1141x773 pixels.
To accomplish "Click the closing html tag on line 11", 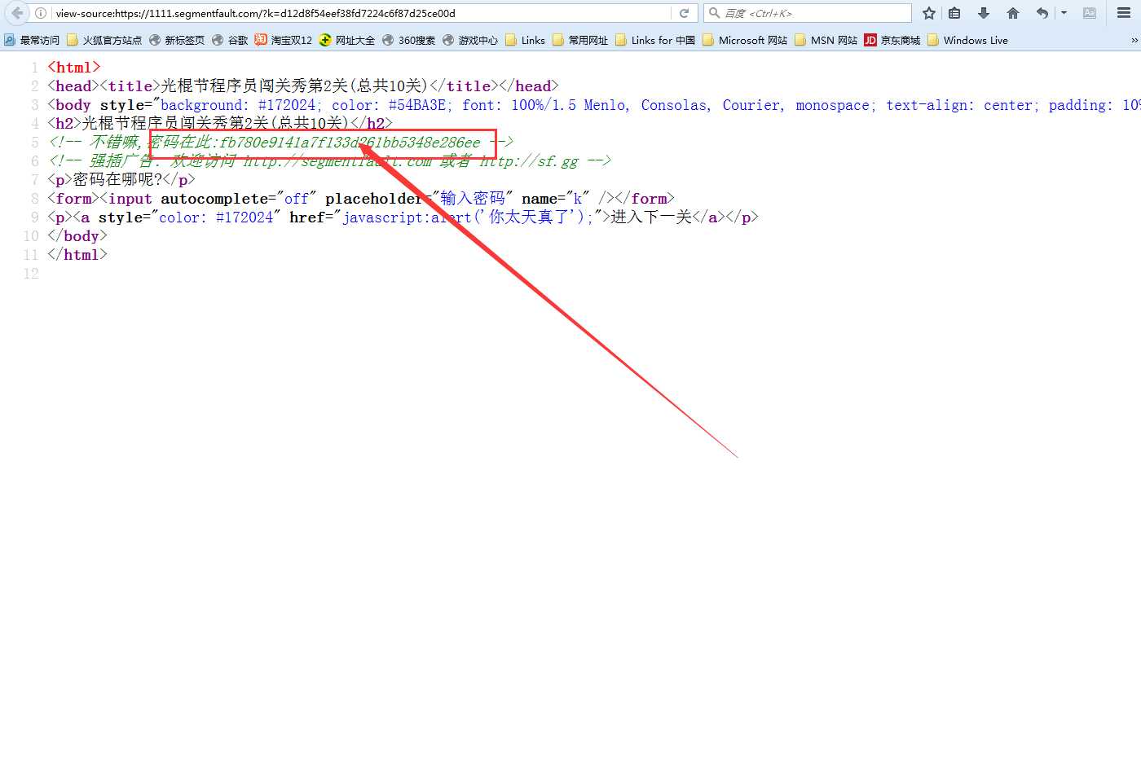I will 77,255.
